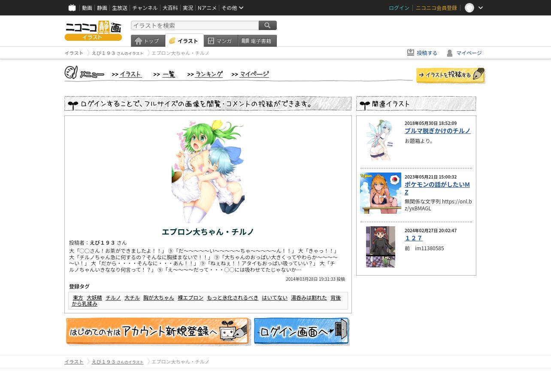
Task: Click the 胸が大ちゃん tag
Action: [x=159, y=297]
